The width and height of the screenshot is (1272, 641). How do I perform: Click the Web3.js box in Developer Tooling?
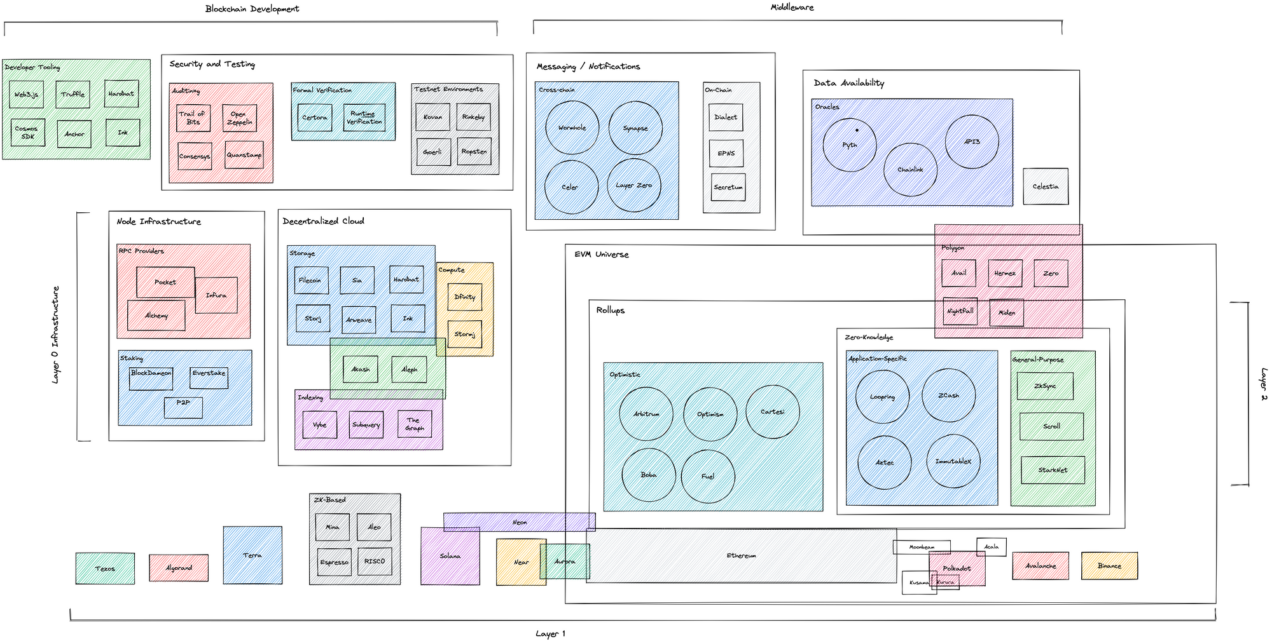click(x=27, y=95)
